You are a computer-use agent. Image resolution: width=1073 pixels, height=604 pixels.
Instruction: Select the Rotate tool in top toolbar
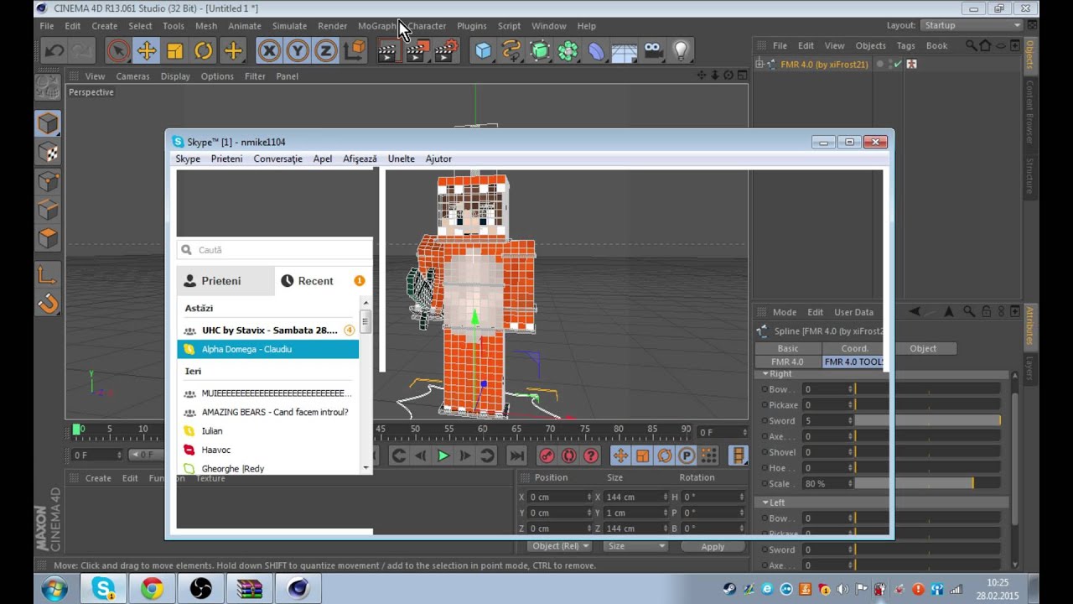204,51
